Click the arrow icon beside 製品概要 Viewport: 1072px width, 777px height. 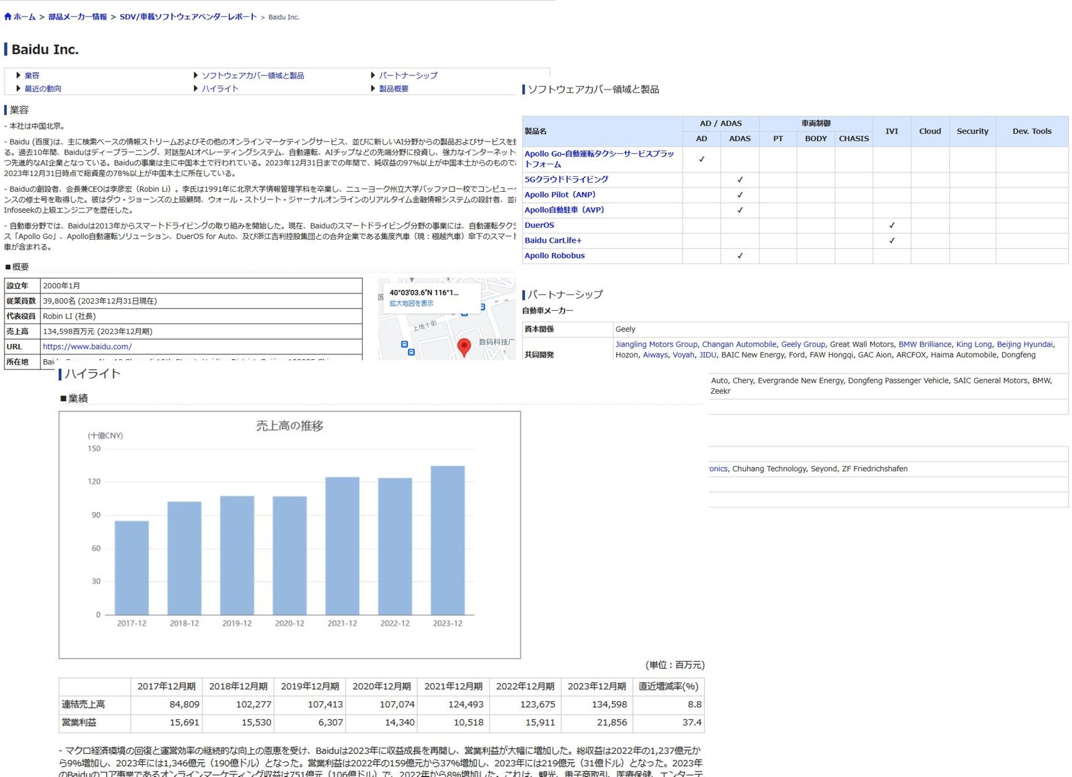click(373, 89)
